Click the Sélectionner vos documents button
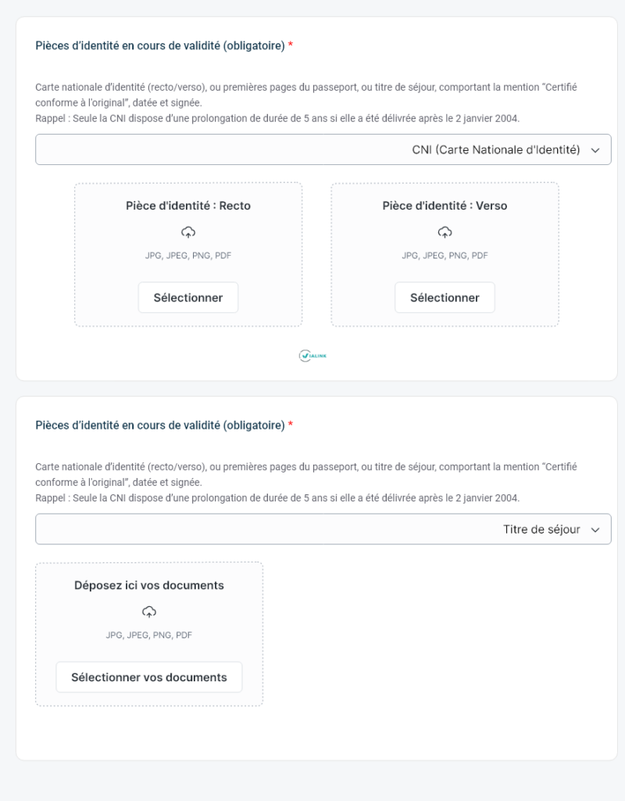This screenshot has height=801, width=625. click(x=149, y=677)
